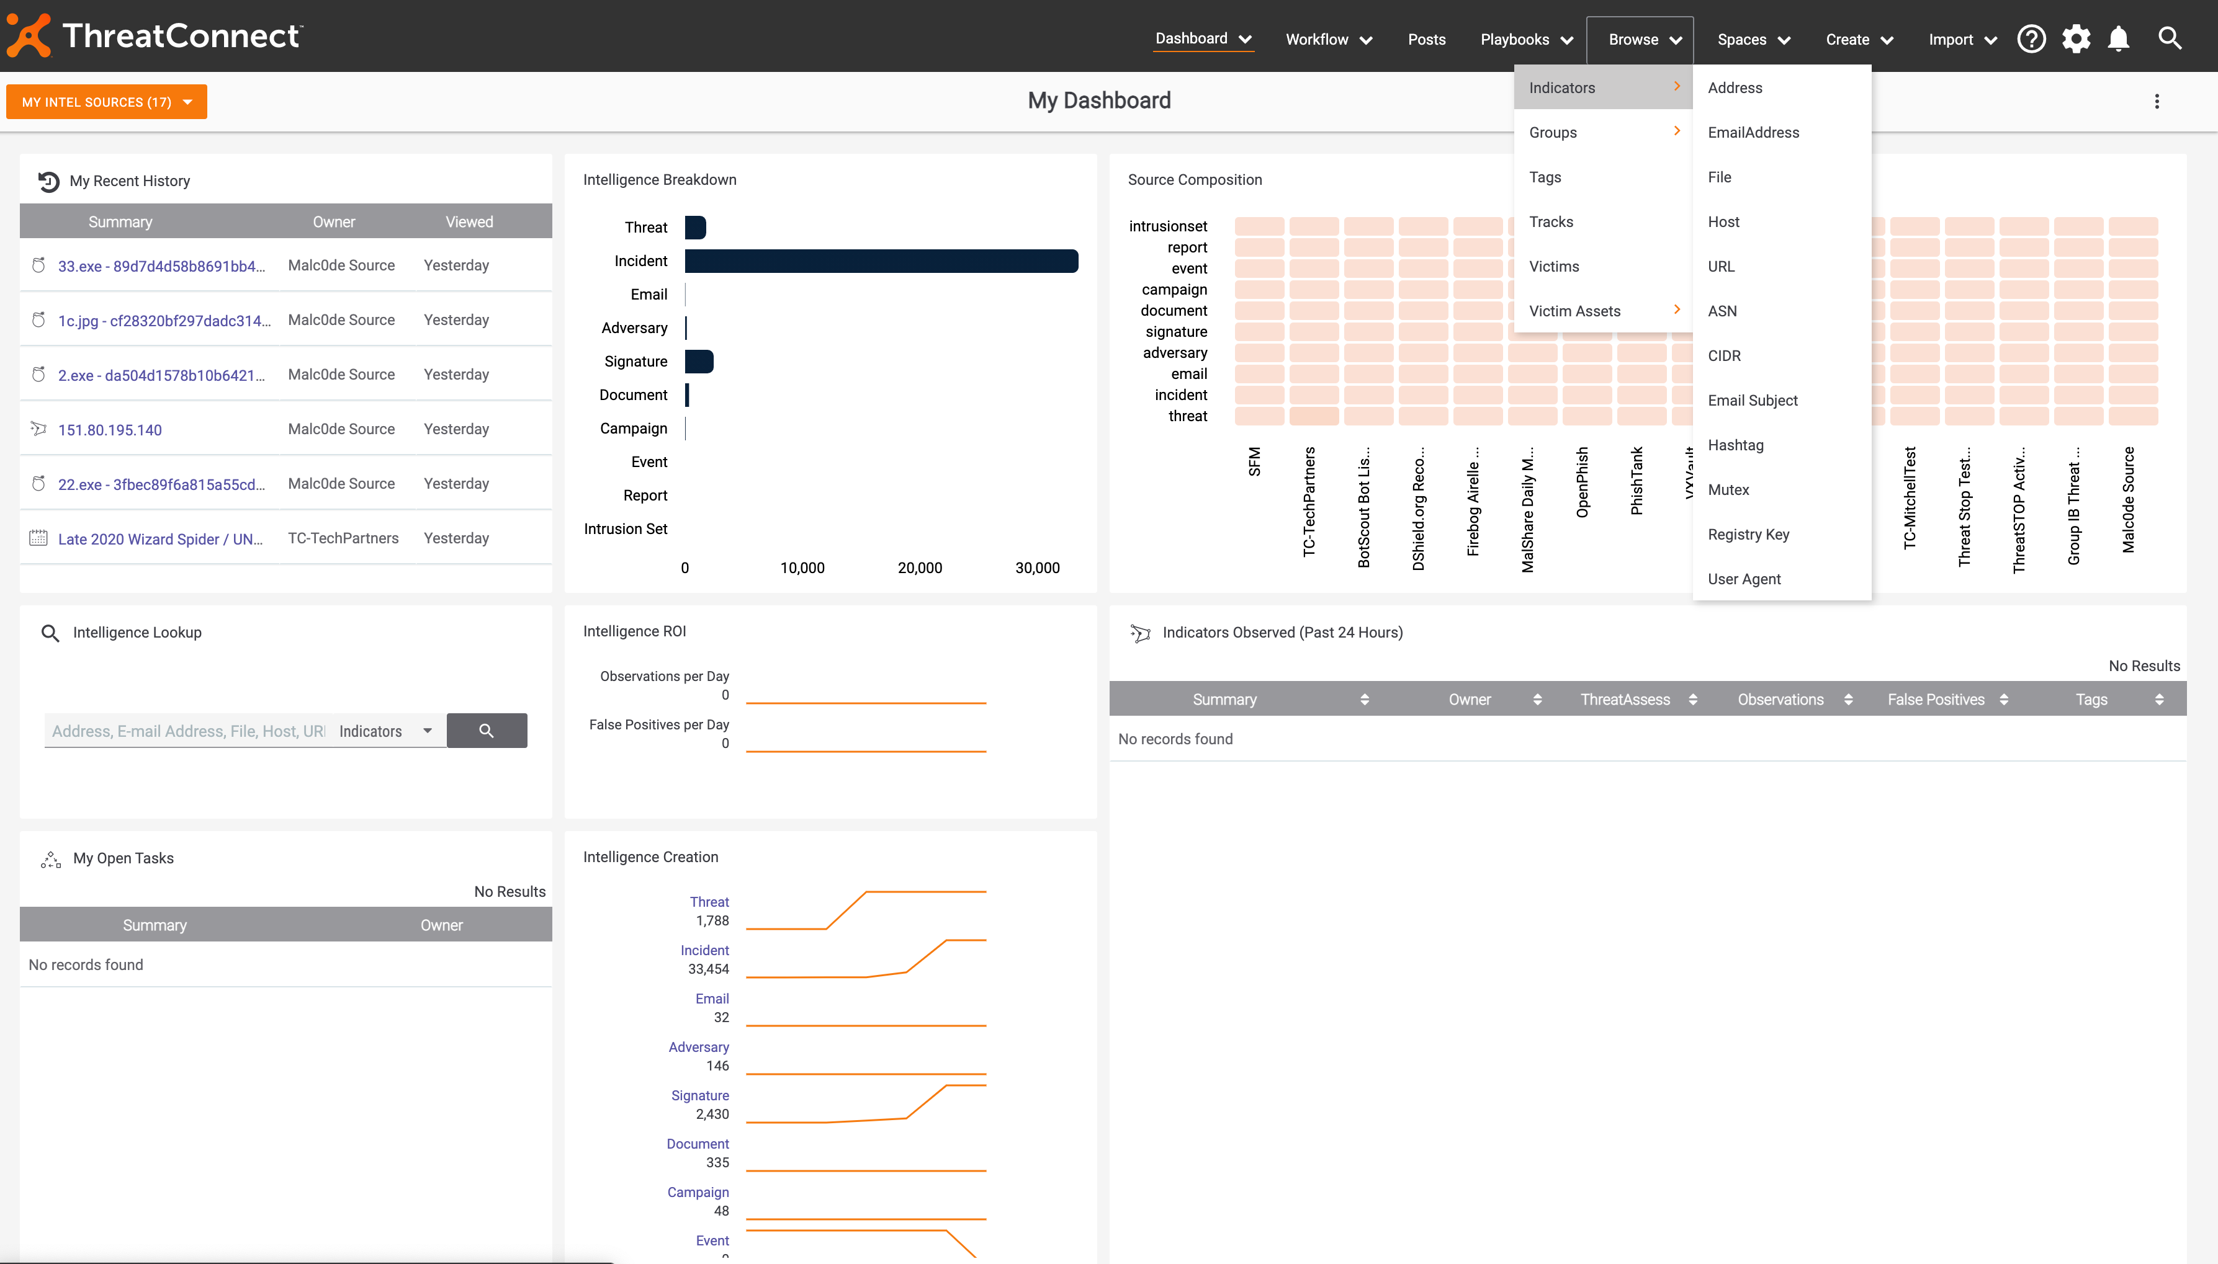This screenshot has height=1264, width=2218.
Task: Sort Indicators Observed by Summary column
Action: coord(1364,700)
